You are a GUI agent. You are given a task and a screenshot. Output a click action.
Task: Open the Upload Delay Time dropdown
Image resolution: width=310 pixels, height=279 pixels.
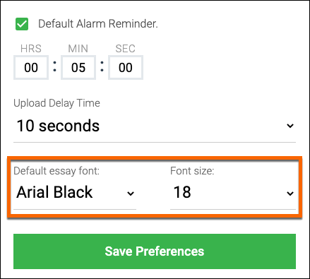155,126
